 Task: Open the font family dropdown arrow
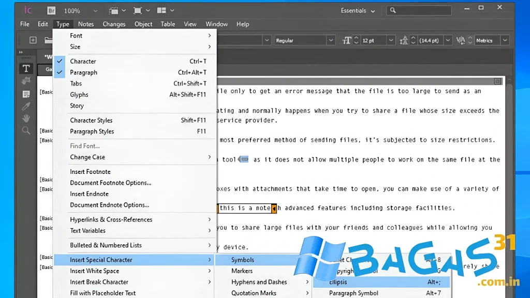pyautogui.click(x=267, y=40)
